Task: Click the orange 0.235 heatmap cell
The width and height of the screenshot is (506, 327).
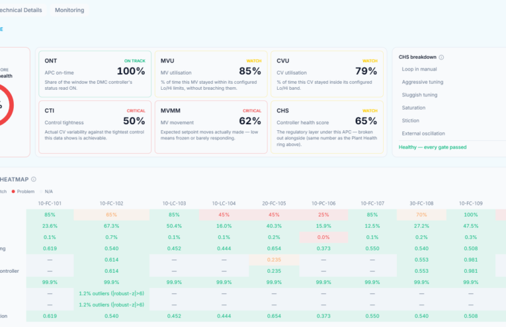Action: coord(274,260)
